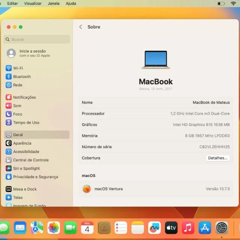Open Mesa e Dock settings

click(21, 189)
